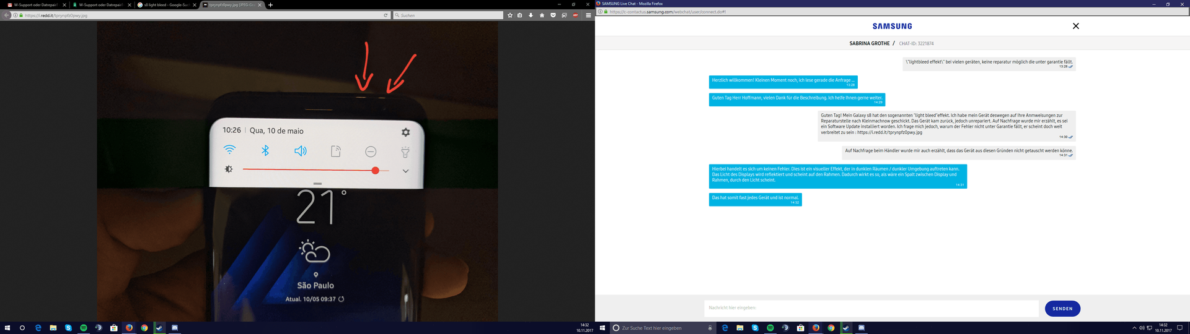The width and height of the screenshot is (1190, 334).
Task: Open Start menu on right monitor taskbar
Action: [602, 328]
